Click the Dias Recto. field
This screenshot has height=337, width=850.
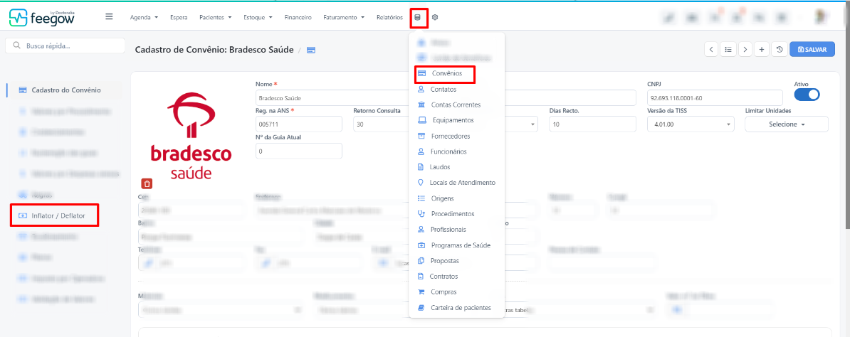tap(592, 124)
